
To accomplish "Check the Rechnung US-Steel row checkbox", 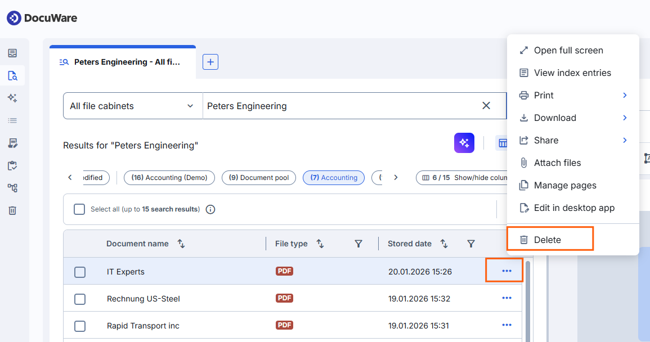I will [x=80, y=299].
